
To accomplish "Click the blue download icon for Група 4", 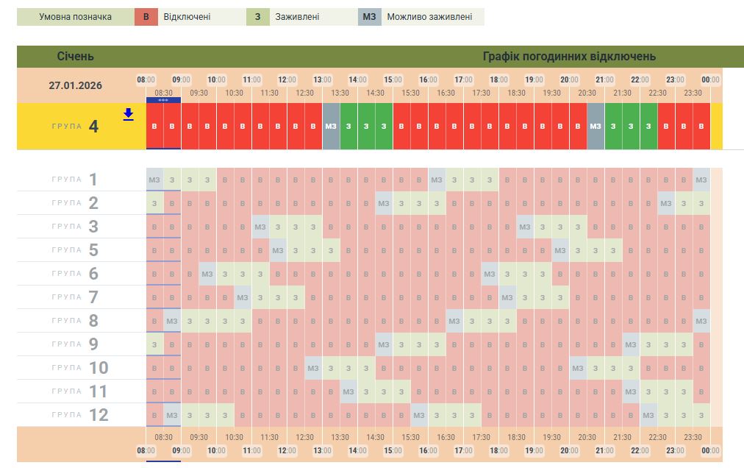I will coord(128,114).
